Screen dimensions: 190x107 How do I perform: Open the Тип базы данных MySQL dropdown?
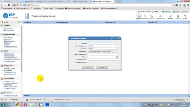pyautogui.click(x=103, y=46)
